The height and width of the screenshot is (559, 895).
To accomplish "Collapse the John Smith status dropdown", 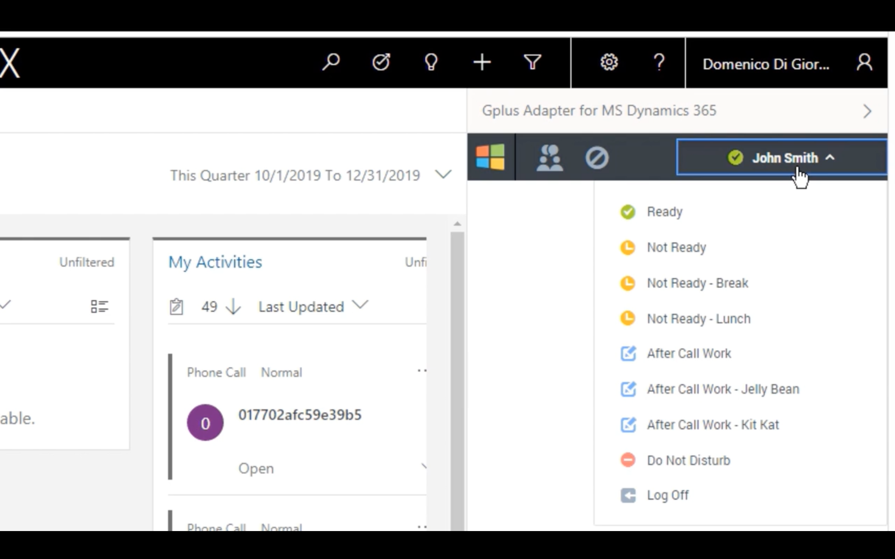I will click(781, 157).
